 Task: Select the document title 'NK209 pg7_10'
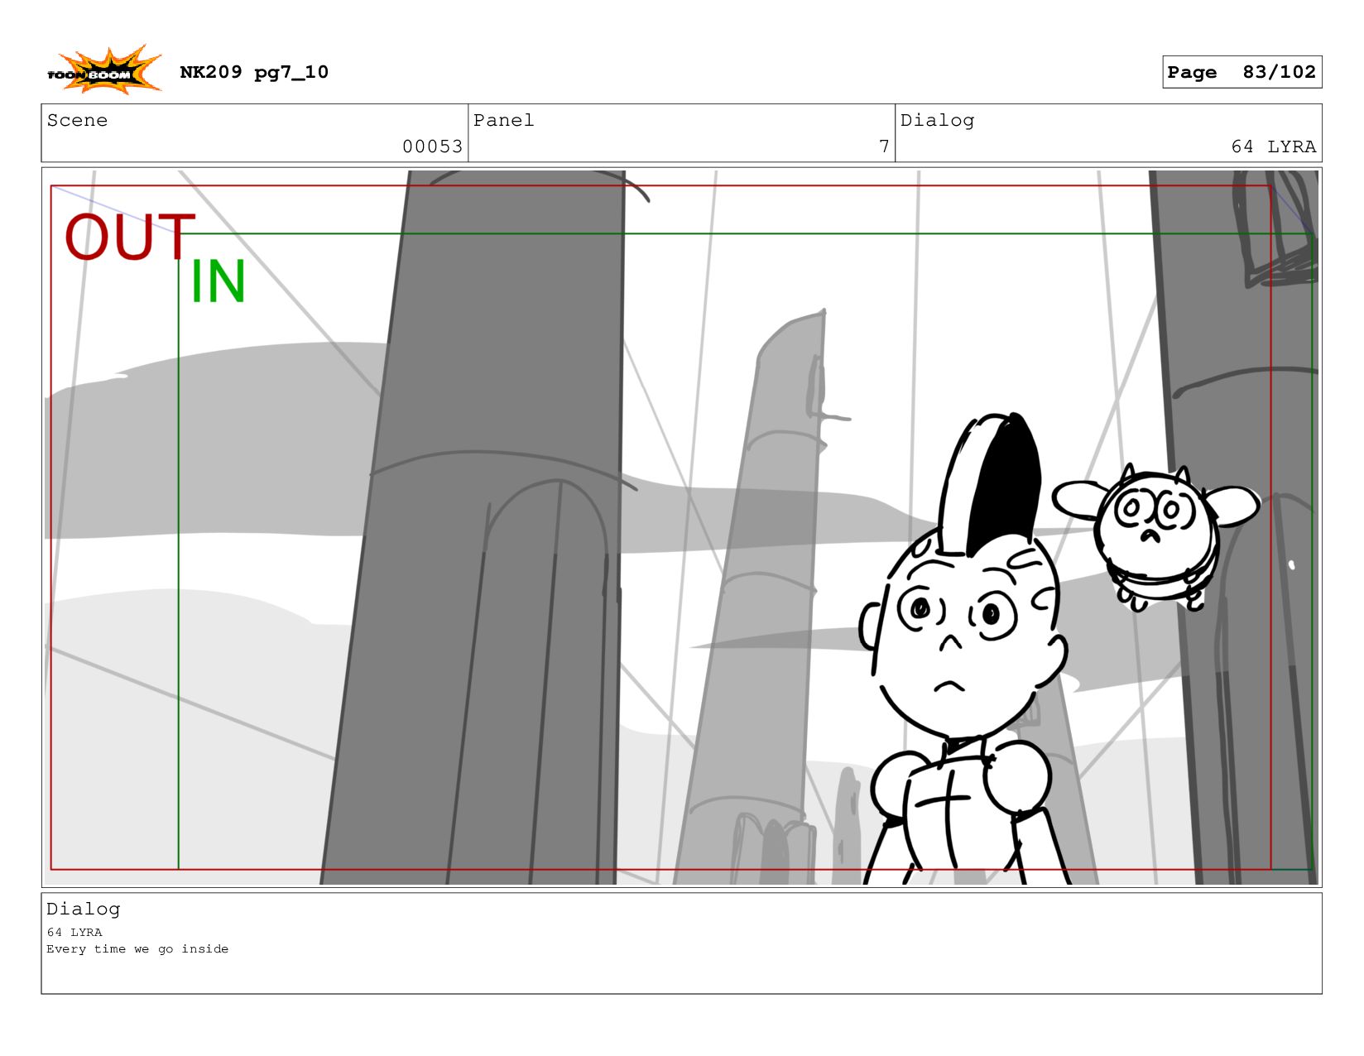tap(254, 72)
